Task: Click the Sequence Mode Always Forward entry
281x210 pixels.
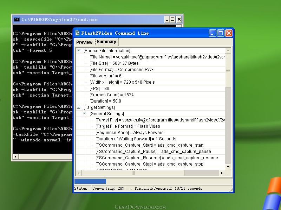Action: pyautogui.click(x=129, y=133)
